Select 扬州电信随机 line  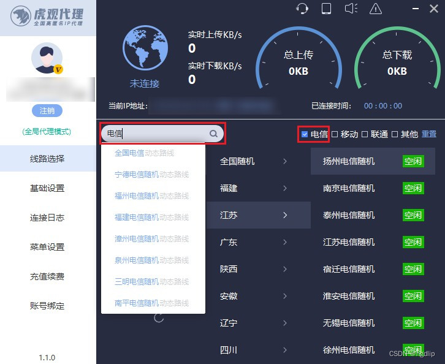(373, 161)
